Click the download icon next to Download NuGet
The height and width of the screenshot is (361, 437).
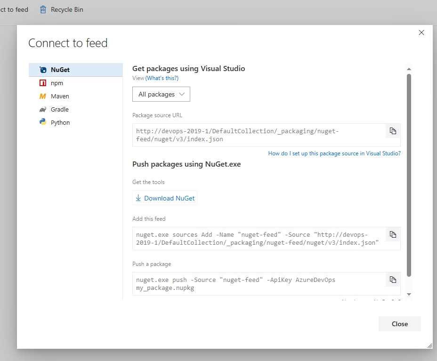[138, 198]
